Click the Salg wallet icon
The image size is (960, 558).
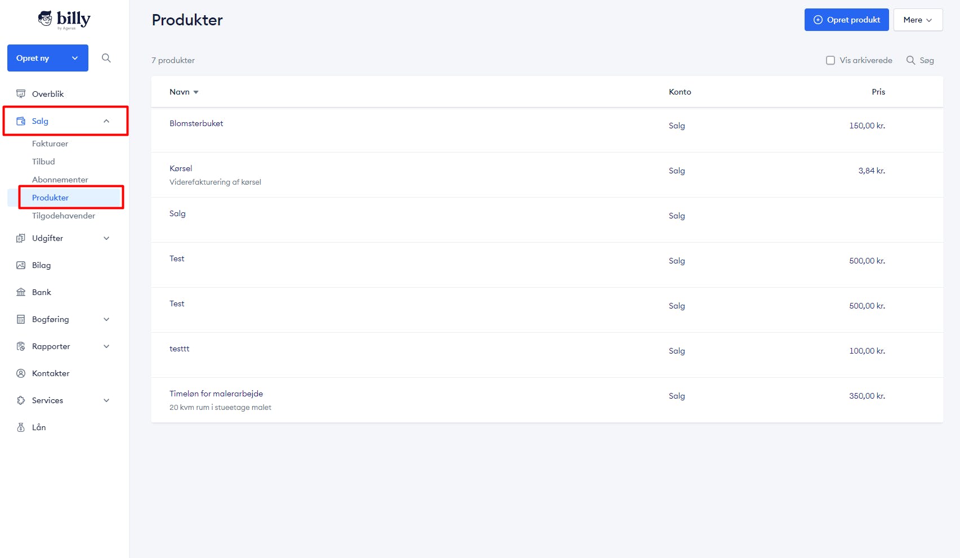(21, 121)
